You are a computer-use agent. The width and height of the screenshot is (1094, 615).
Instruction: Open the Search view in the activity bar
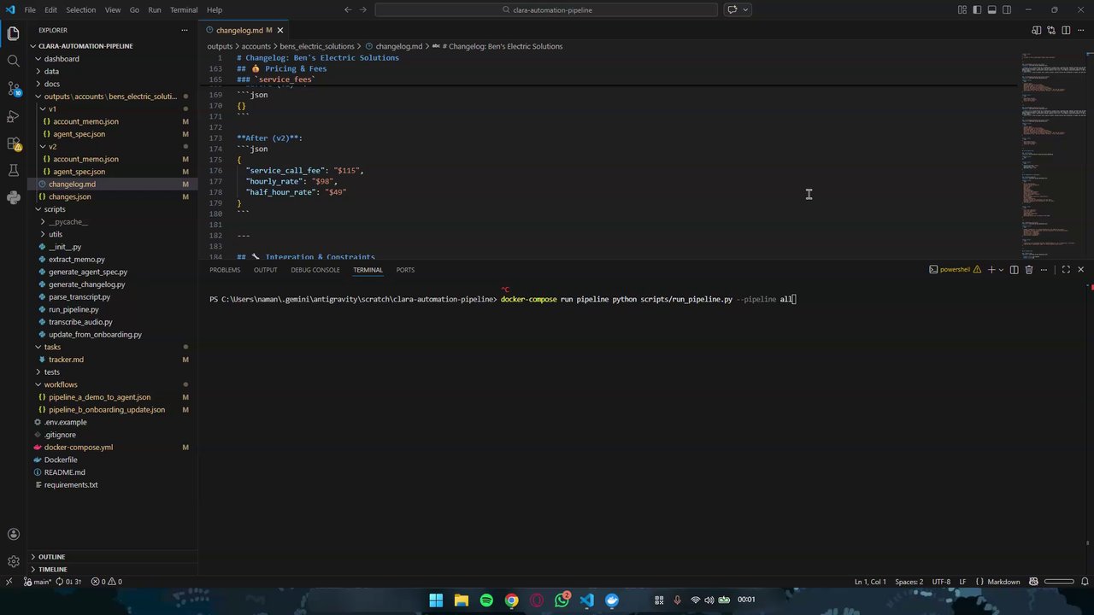(x=13, y=61)
